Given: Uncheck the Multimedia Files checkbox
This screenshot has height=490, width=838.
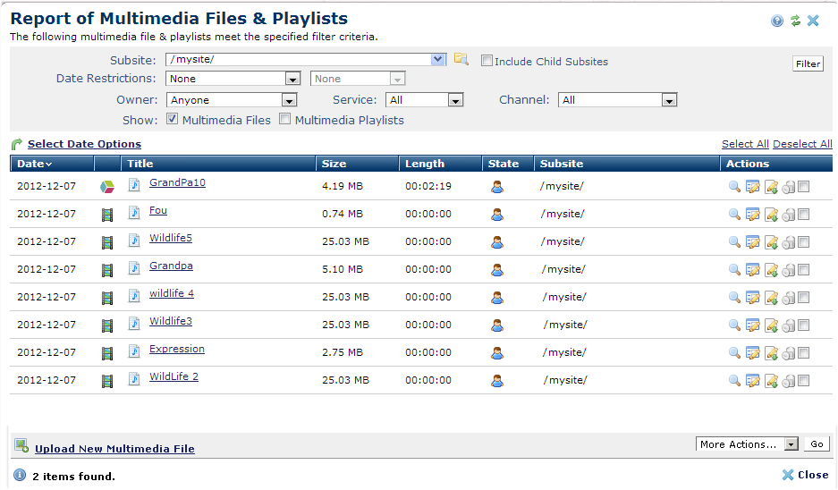Looking at the screenshot, I should pos(172,119).
